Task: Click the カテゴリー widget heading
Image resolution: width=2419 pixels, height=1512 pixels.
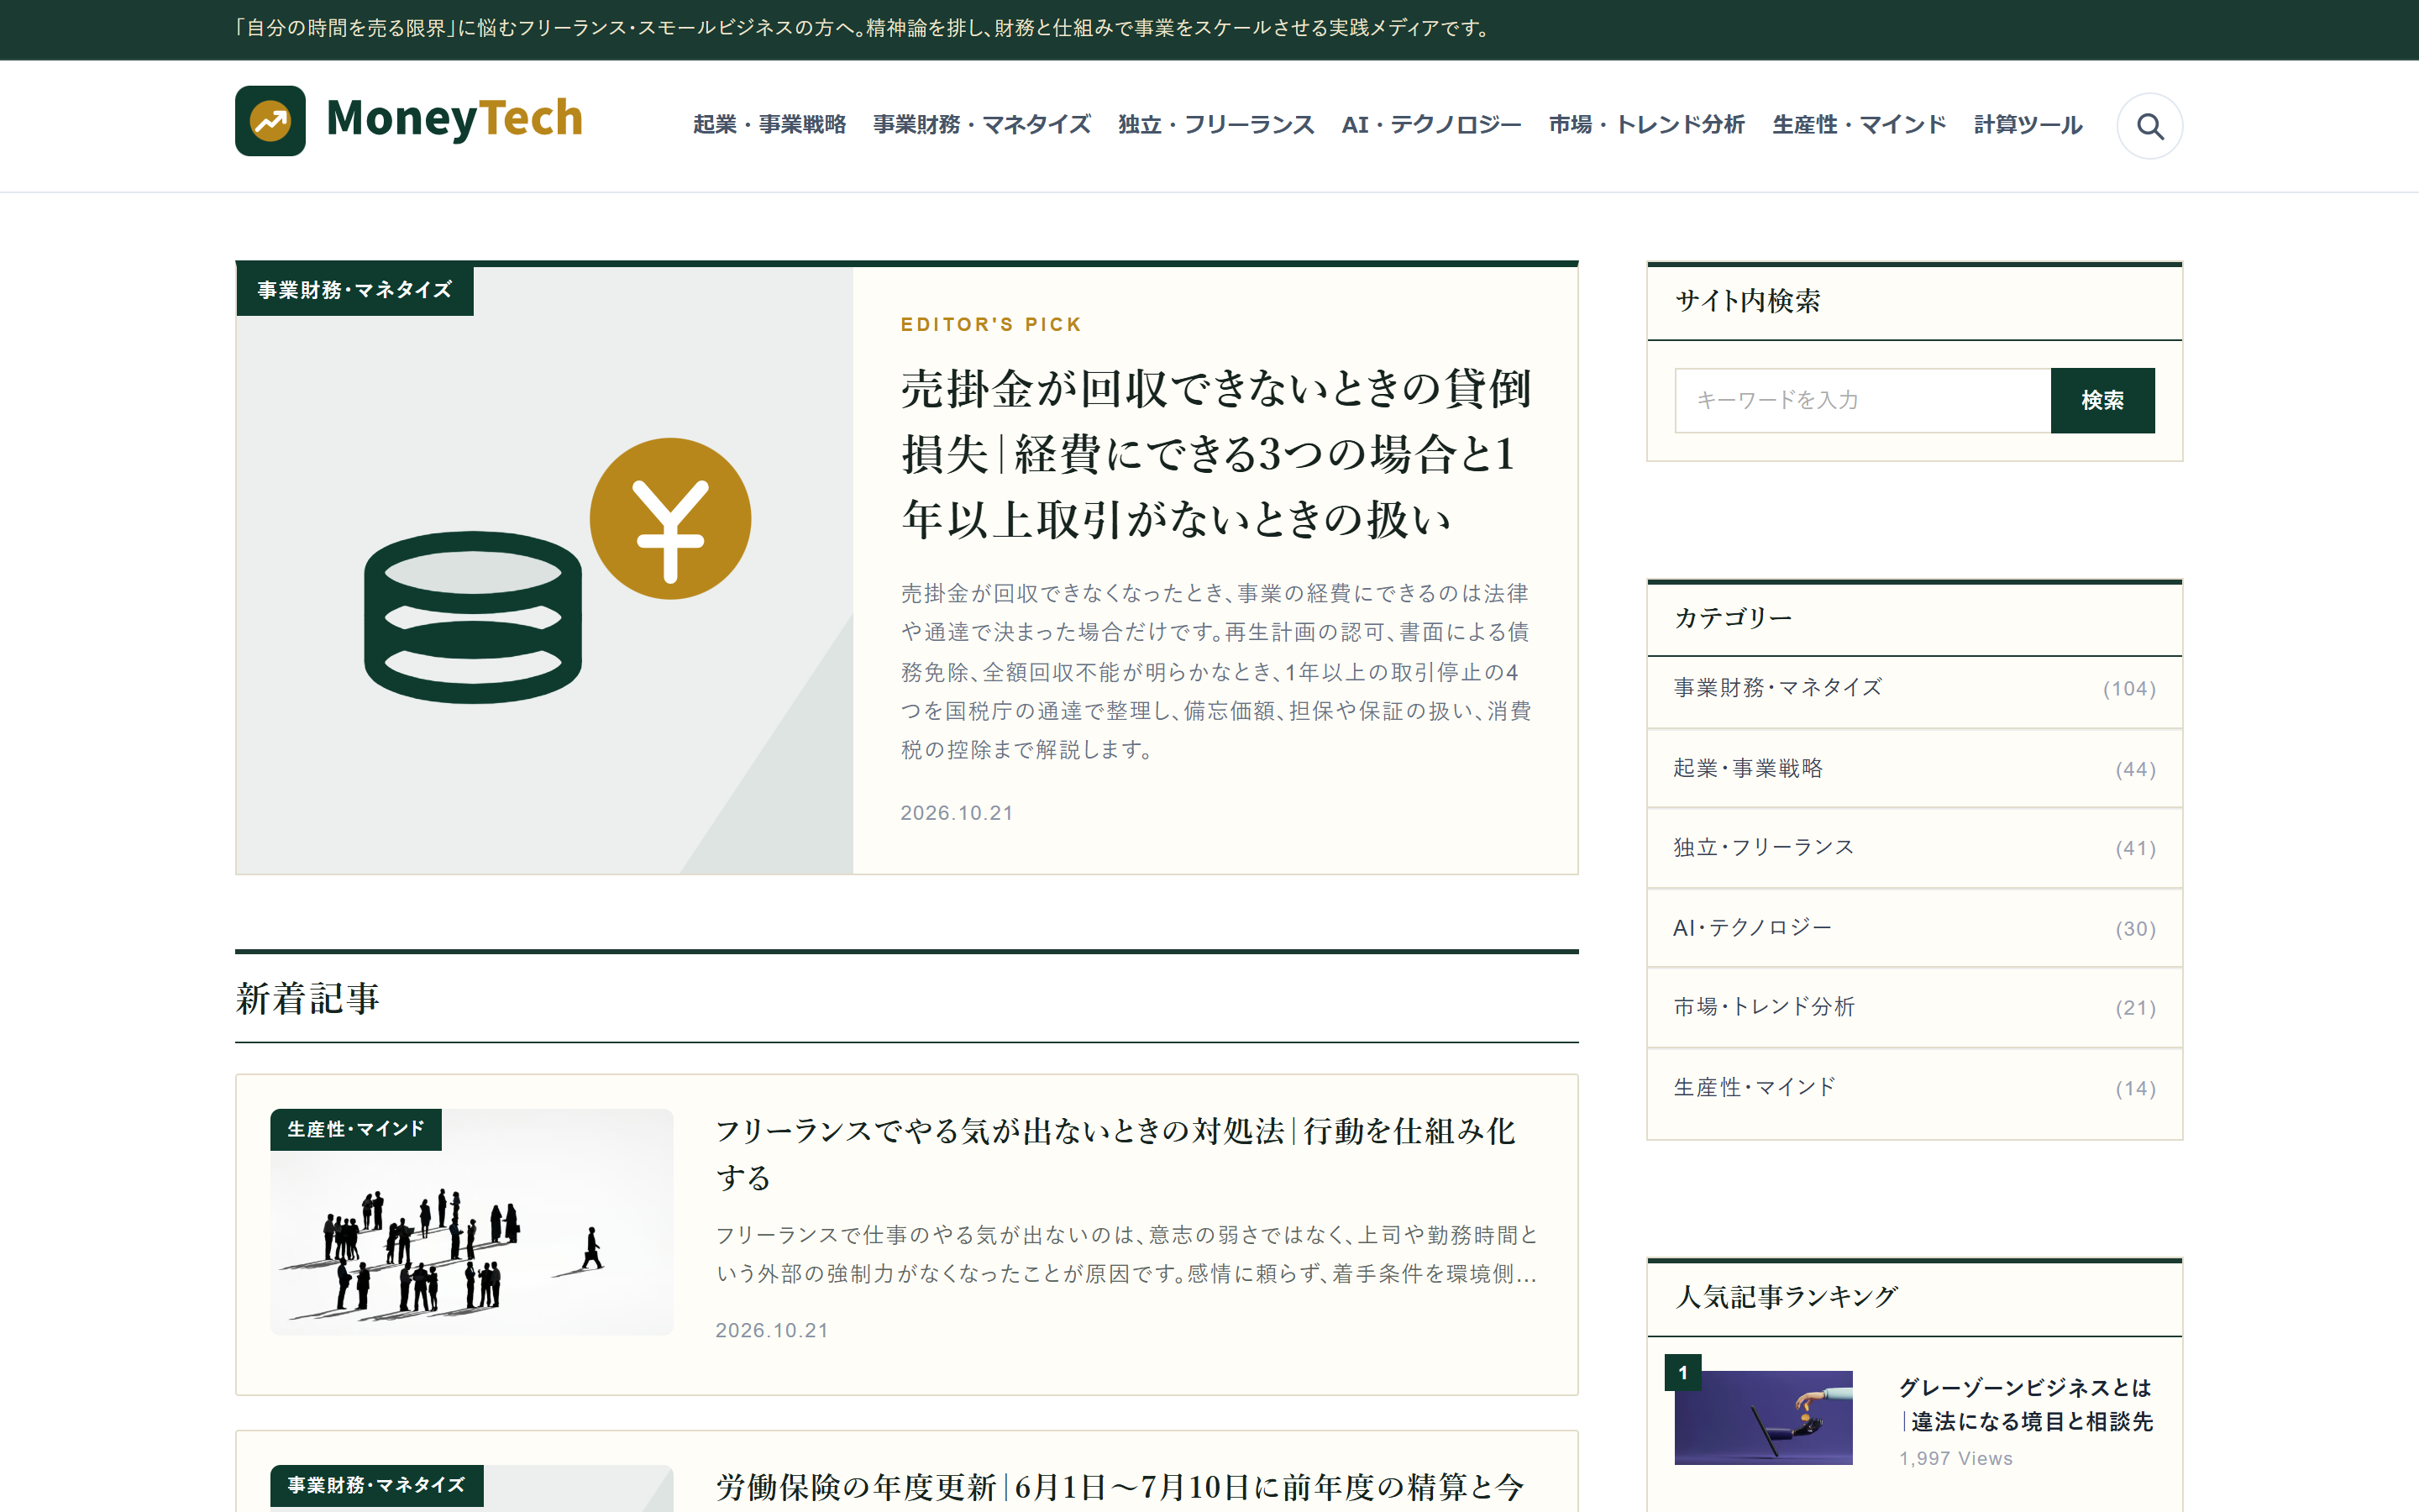Action: [1734, 618]
